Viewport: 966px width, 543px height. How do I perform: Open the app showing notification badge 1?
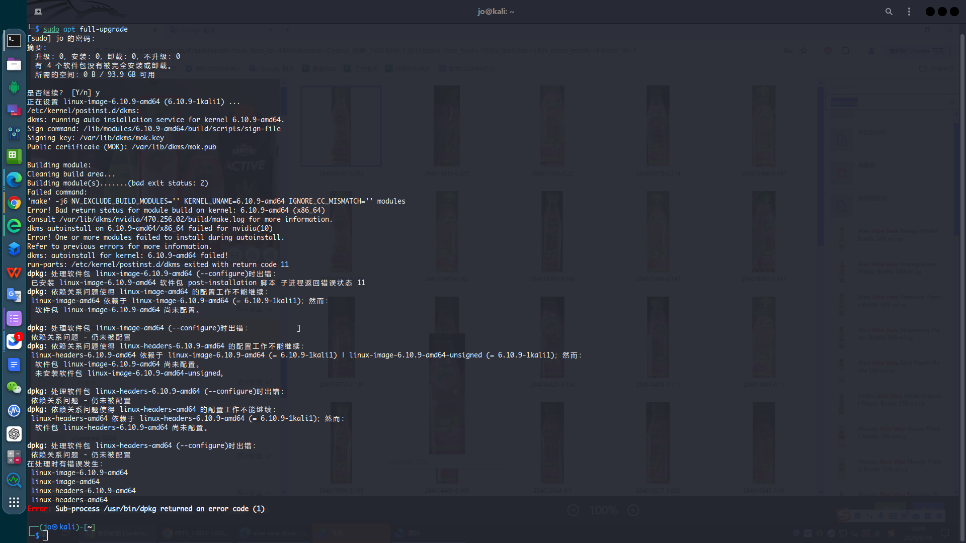click(x=14, y=341)
